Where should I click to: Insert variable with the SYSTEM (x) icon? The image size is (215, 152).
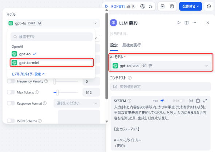tap(191, 101)
